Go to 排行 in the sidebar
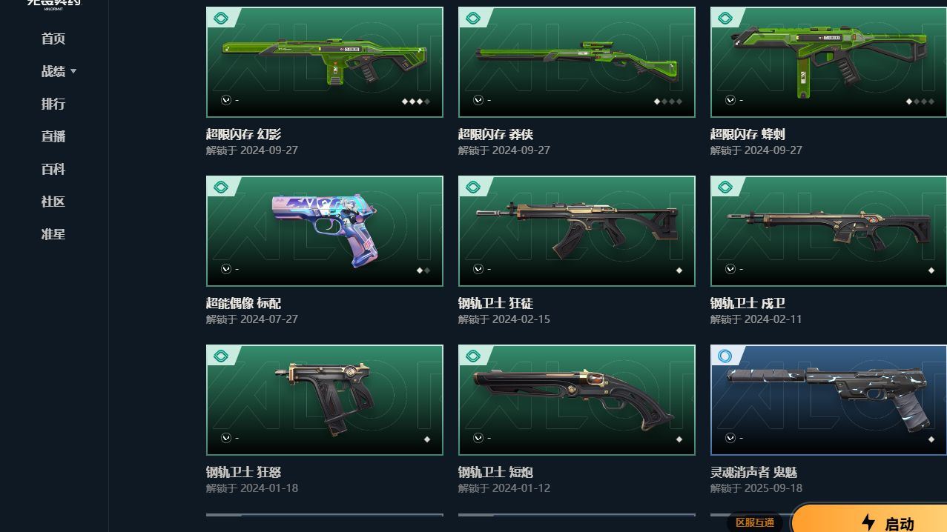The image size is (947, 532). (53, 104)
